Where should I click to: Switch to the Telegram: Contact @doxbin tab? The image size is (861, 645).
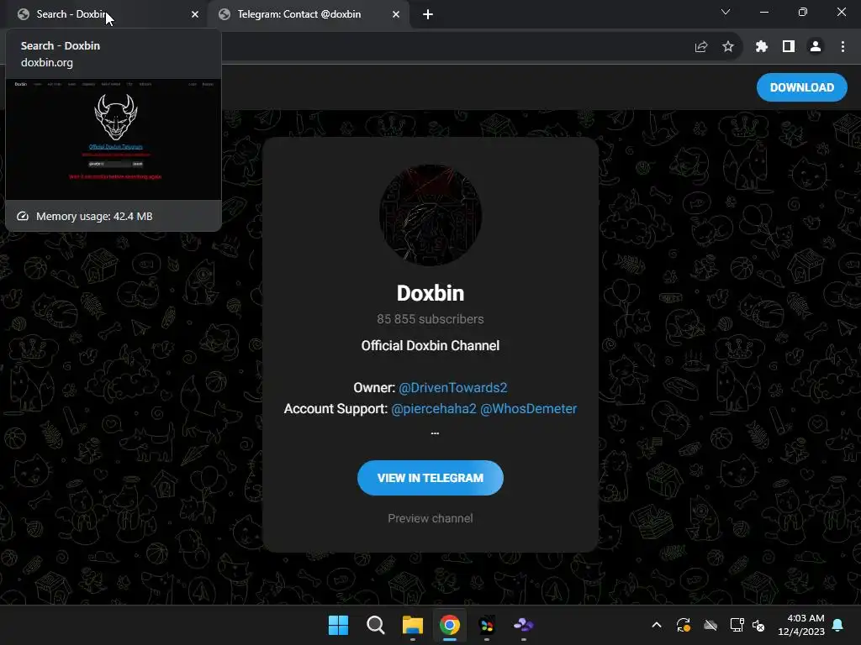tap(309, 14)
